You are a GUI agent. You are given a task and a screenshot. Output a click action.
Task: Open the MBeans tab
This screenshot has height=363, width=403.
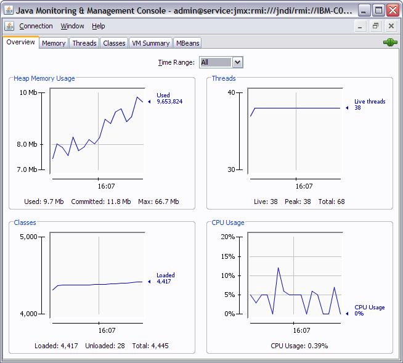pyautogui.click(x=187, y=43)
